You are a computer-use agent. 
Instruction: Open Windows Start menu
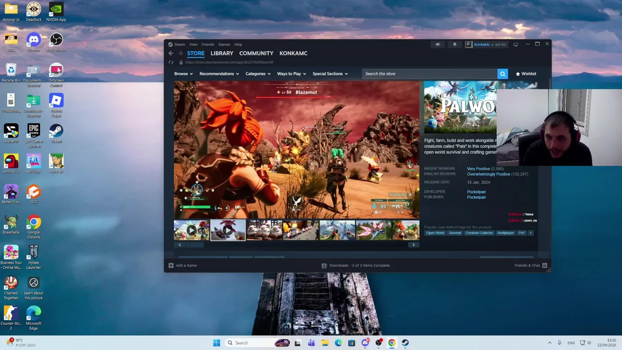pyautogui.click(x=216, y=343)
